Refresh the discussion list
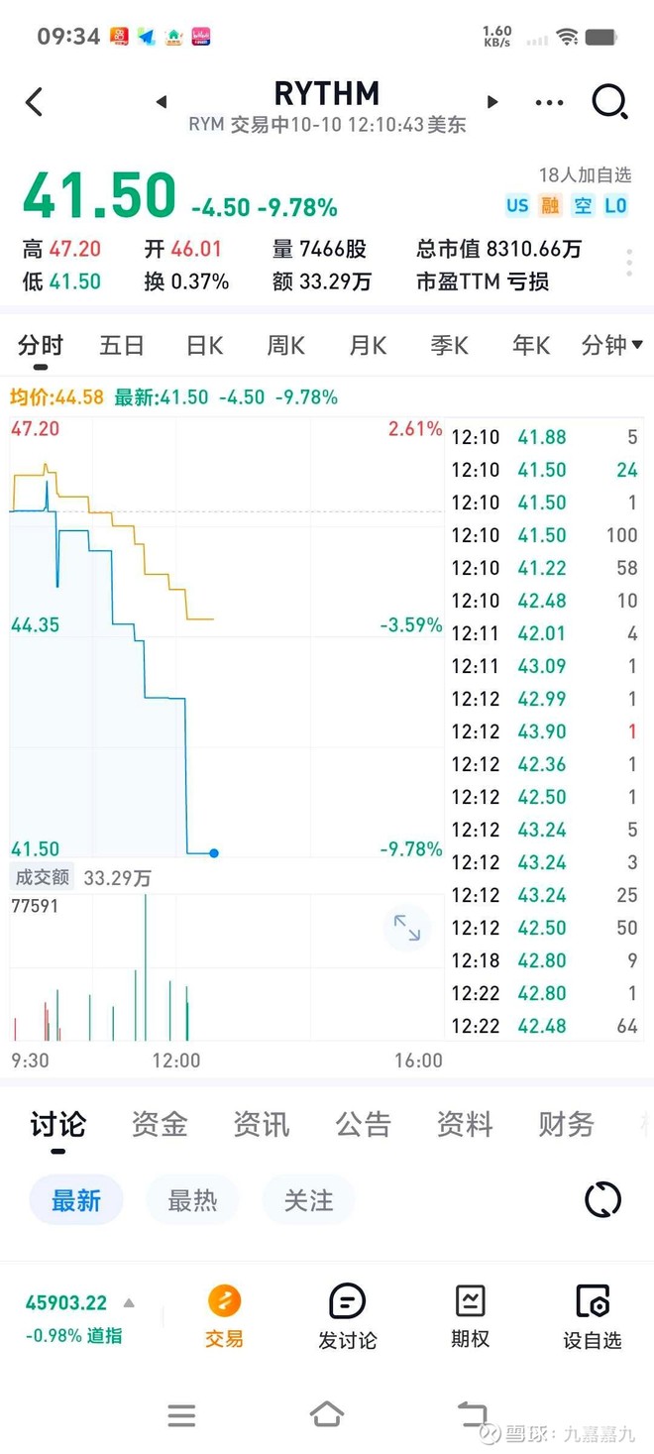This screenshot has width=654, height=1454. (x=602, y=1199)
